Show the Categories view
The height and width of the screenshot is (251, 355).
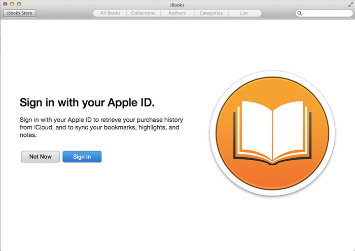(211, 13)
